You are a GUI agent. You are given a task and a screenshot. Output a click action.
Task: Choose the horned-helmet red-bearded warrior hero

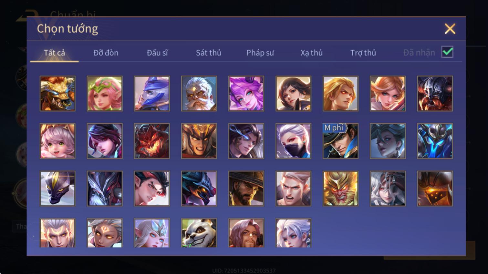(x=435, y=94)
